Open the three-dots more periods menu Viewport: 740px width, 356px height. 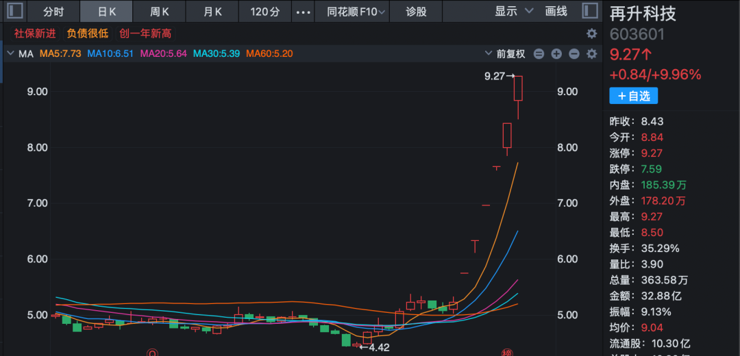point(302,12)
